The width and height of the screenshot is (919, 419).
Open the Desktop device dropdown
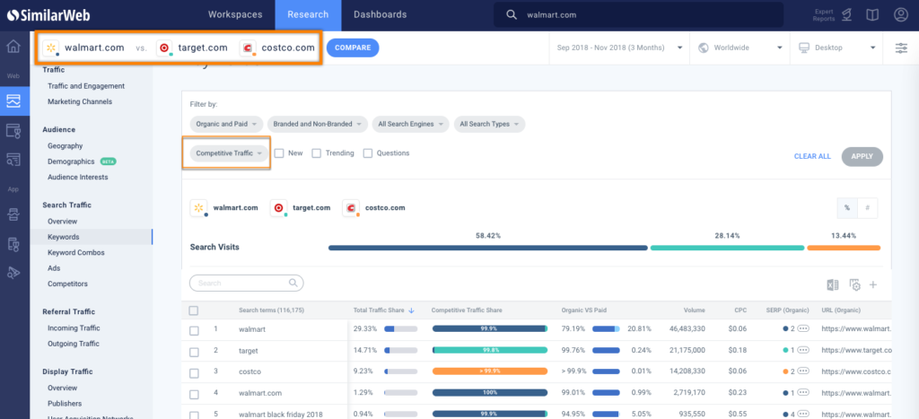click(836, 48)
